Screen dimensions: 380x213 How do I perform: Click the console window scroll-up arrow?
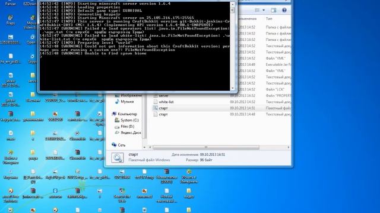click(232, 4)
